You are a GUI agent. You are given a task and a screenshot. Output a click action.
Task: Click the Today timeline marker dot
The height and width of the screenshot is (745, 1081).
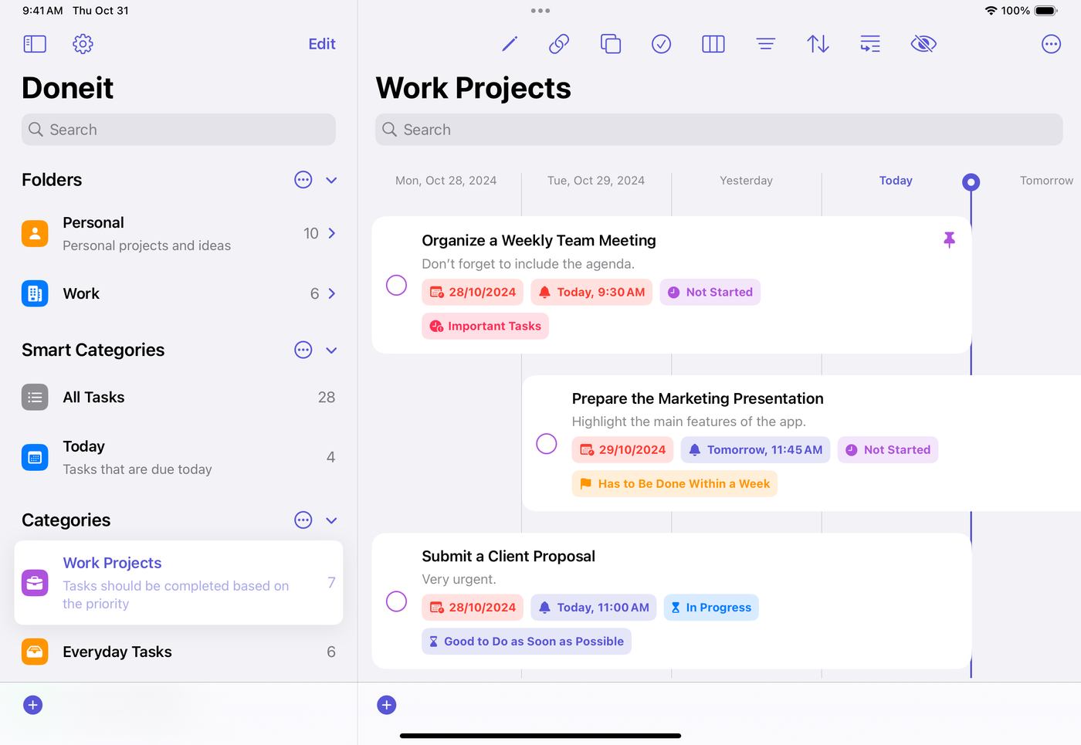[x=971, y=182]
